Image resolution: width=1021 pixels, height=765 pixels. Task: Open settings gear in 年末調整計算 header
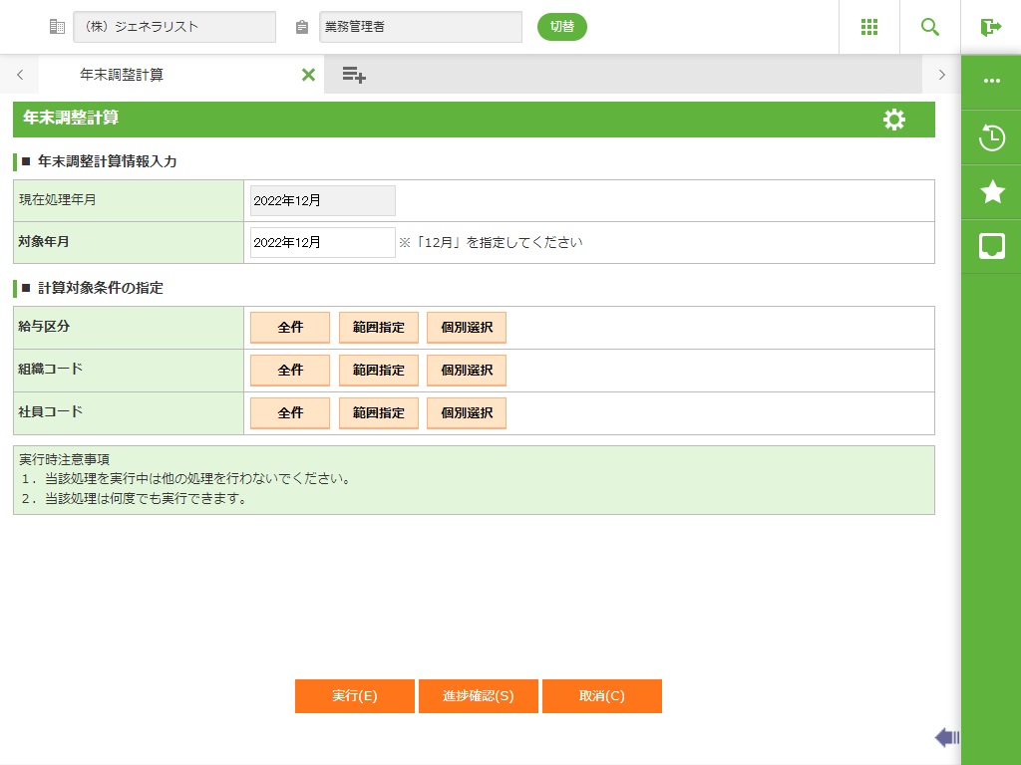[894, 120]
